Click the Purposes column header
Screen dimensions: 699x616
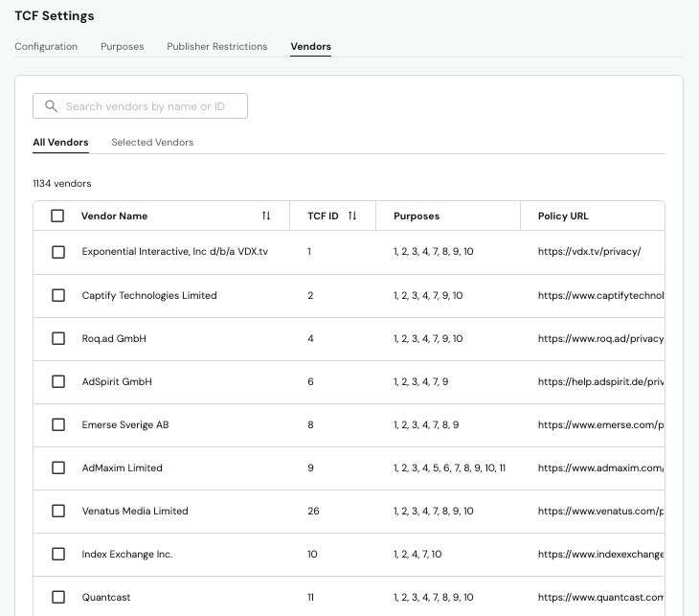[417, 216]
